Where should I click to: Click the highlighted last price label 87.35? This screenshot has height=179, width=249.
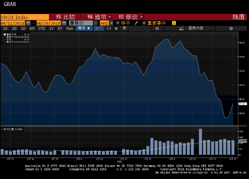pyautogui.click(x=243, y=104)
